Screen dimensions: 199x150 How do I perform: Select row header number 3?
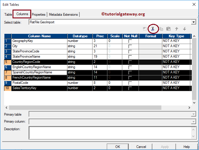[x=8, y=52]
